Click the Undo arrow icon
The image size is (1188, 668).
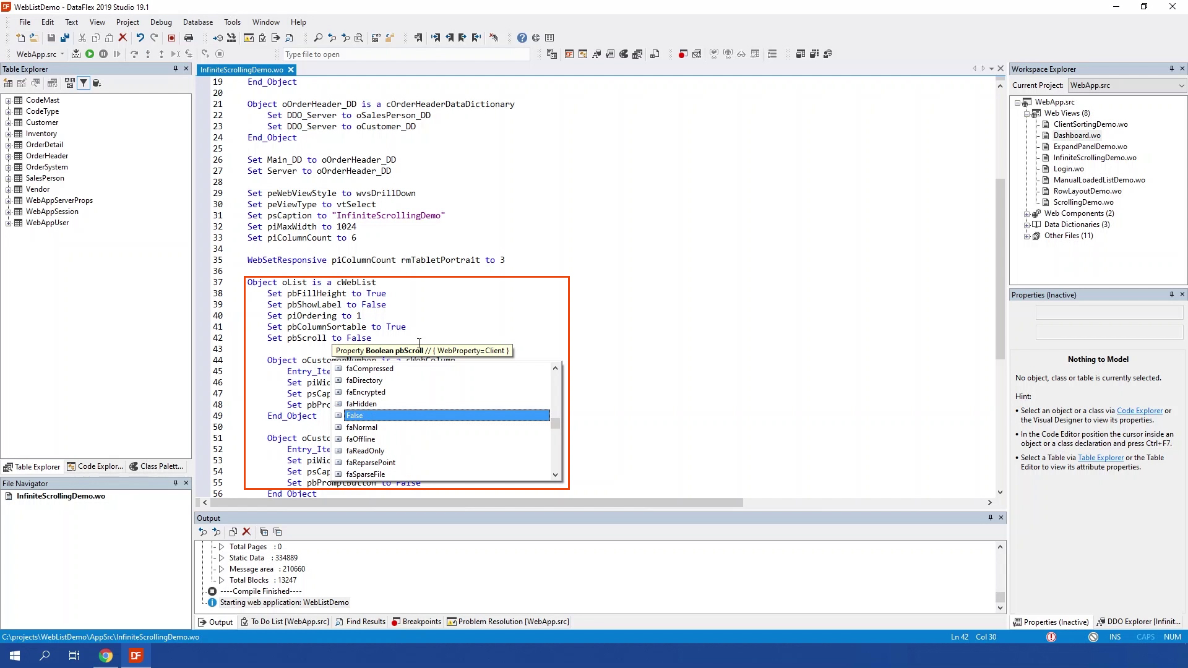point(140,38)
